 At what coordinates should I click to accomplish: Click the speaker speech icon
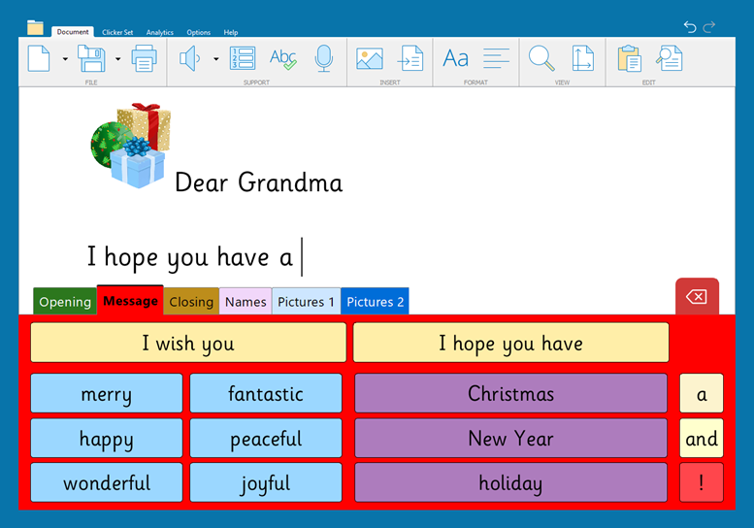190,59
